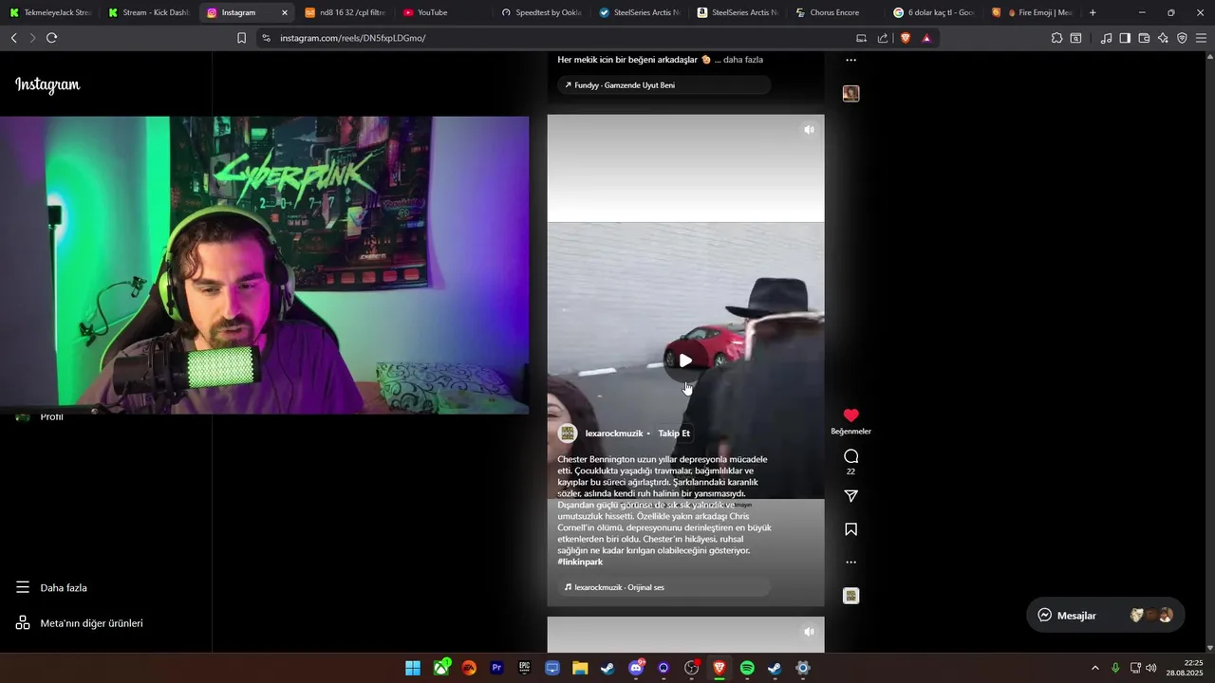Switch to nd8 16 32 /cpl filtre tab
The height and width of the screenshot is (683, 1215).
click(x=345, y=12)
